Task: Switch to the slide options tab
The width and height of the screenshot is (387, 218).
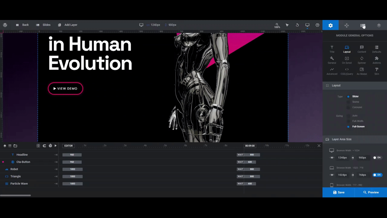Action: pyautogui.click(x=363, y=25)
